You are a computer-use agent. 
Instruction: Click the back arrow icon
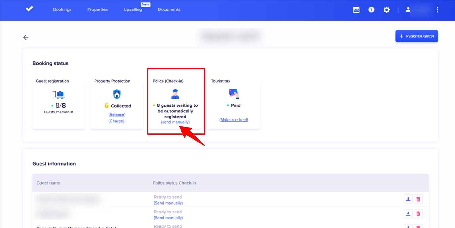[x=26, y=37]
